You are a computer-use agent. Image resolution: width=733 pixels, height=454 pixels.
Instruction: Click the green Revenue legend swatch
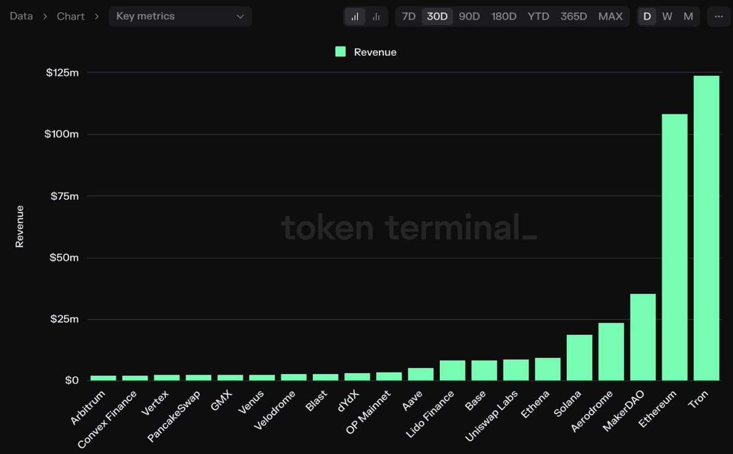coord(341,52)
